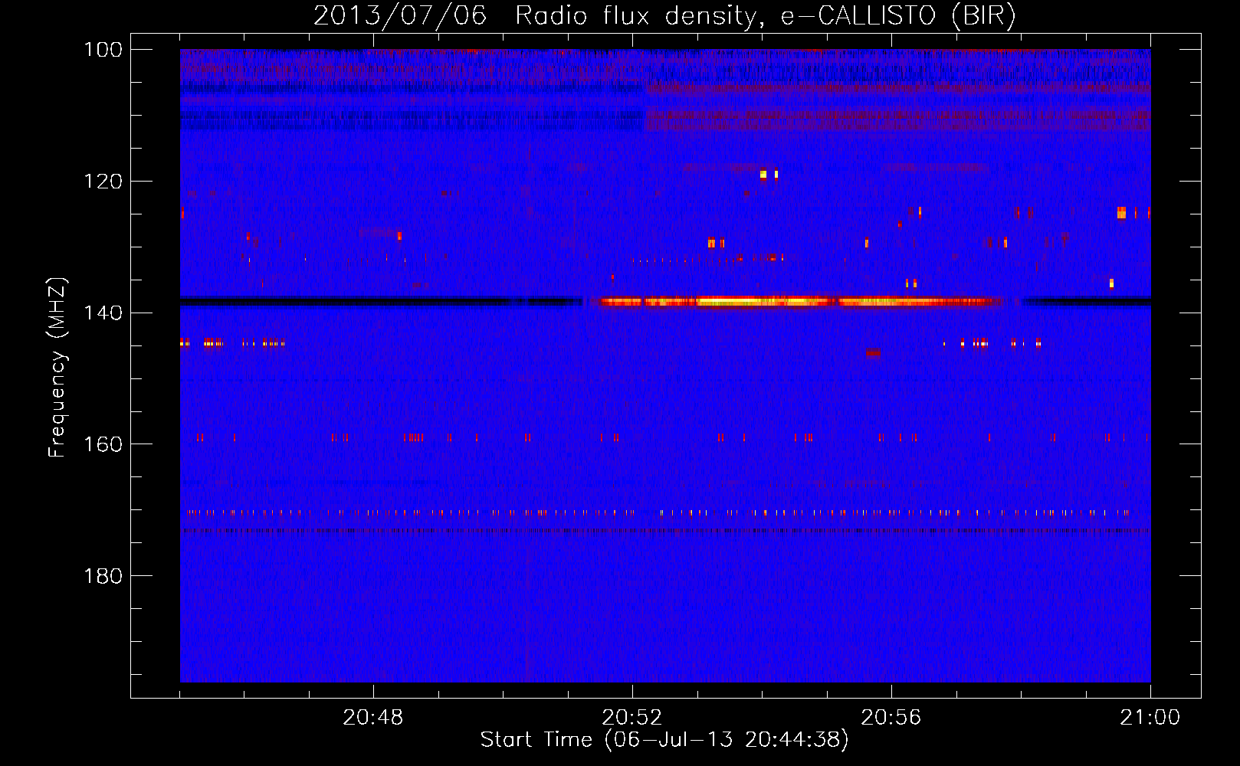Click the 21:00 time tick label
Screen dimensions: 1240x766
coord(1150,718)
